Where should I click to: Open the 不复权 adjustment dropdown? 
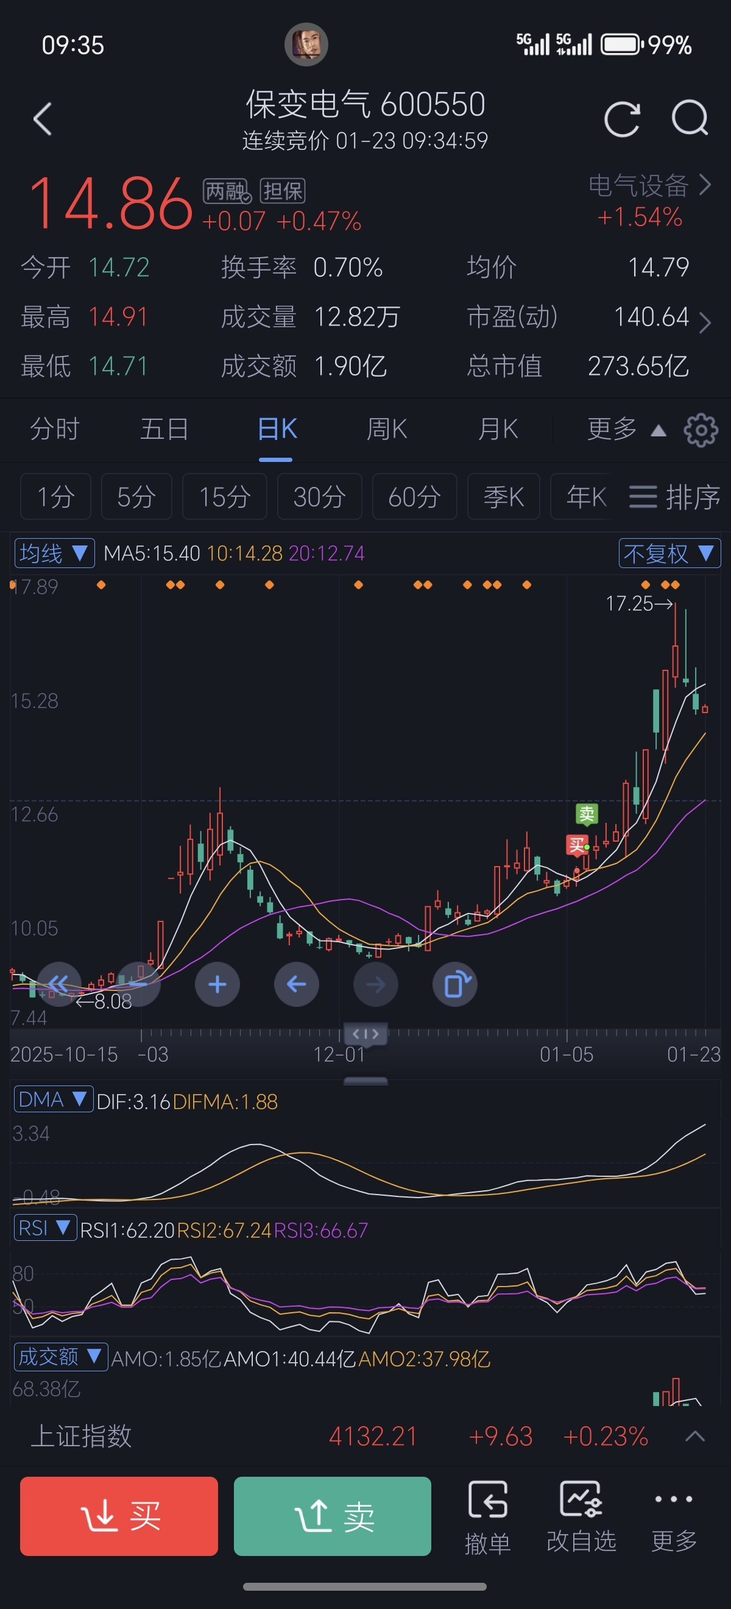pos(669,553)
